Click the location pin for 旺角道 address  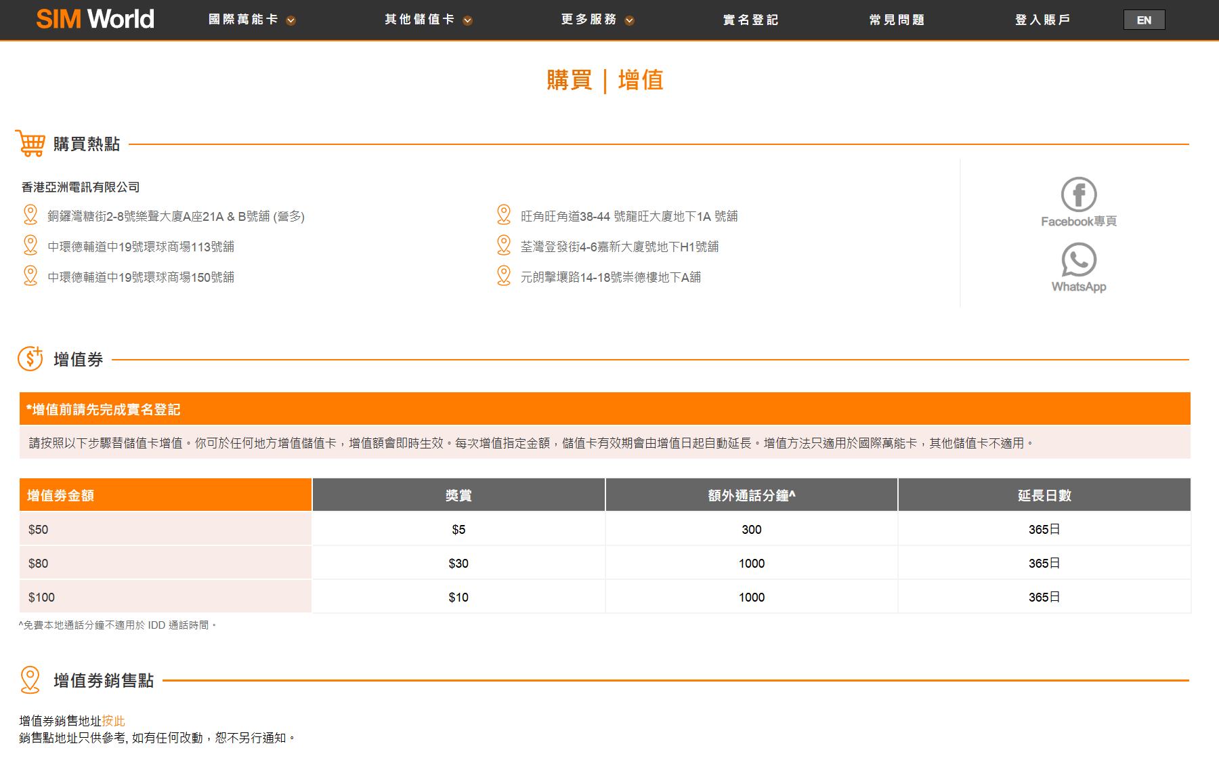click(x=504, y=215)
